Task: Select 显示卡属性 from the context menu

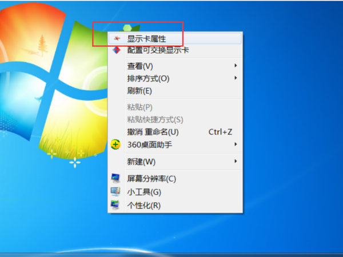Action: pyautogui.click(x=146, y=38)
